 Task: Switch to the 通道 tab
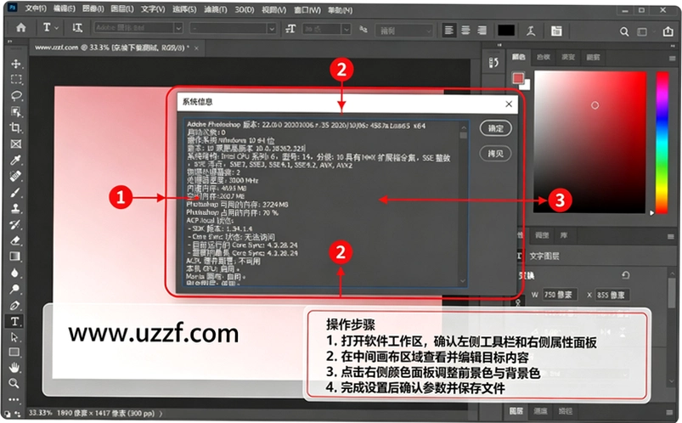tap(541, 411)
